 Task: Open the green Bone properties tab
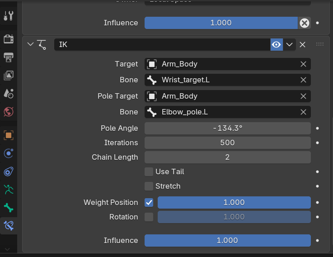(x=8, y=208)
